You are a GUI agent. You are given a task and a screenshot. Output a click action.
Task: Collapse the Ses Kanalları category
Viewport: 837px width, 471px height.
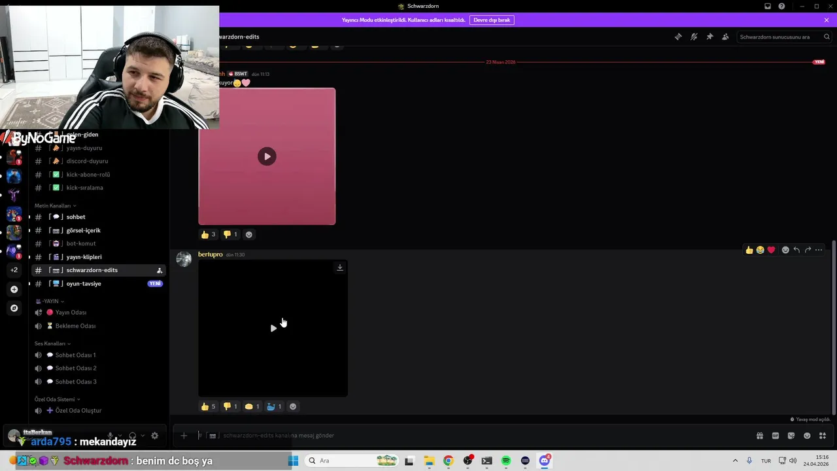52,343
